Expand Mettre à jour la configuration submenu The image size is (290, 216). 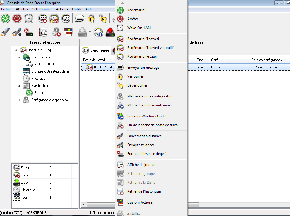click(x=151, y=96)
